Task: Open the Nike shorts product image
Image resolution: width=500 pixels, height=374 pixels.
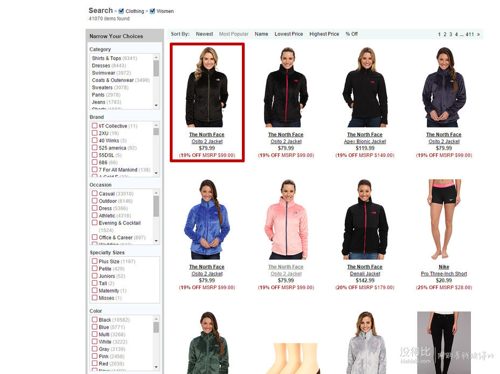Action: point(444,219)
